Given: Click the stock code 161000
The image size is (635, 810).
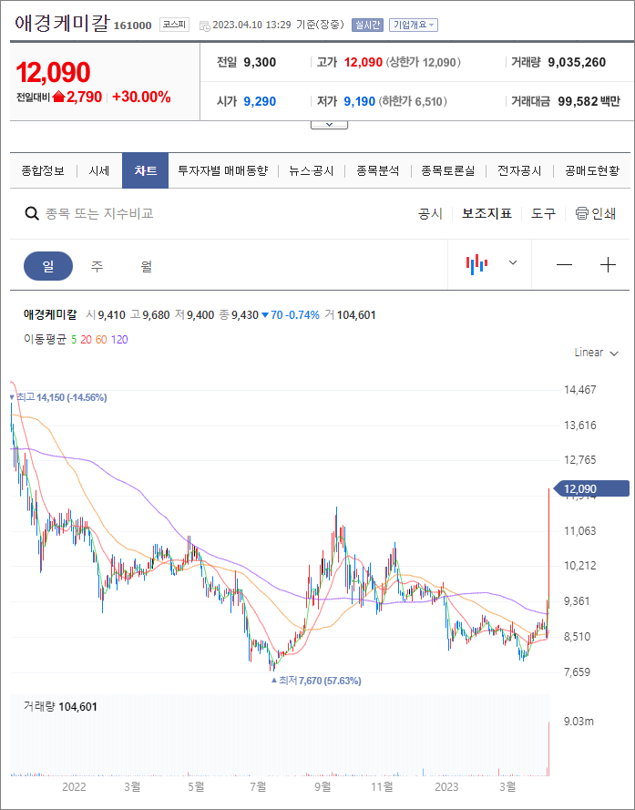Looking at the screenshot, I should click(x=132, y=26).
